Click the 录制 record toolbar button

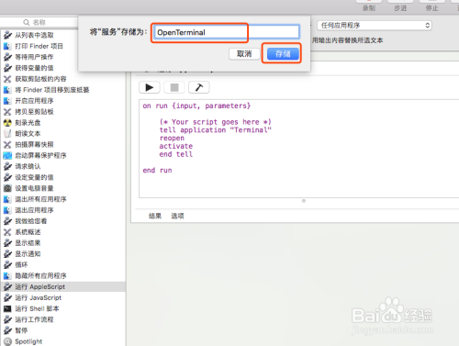coord(369,6)
